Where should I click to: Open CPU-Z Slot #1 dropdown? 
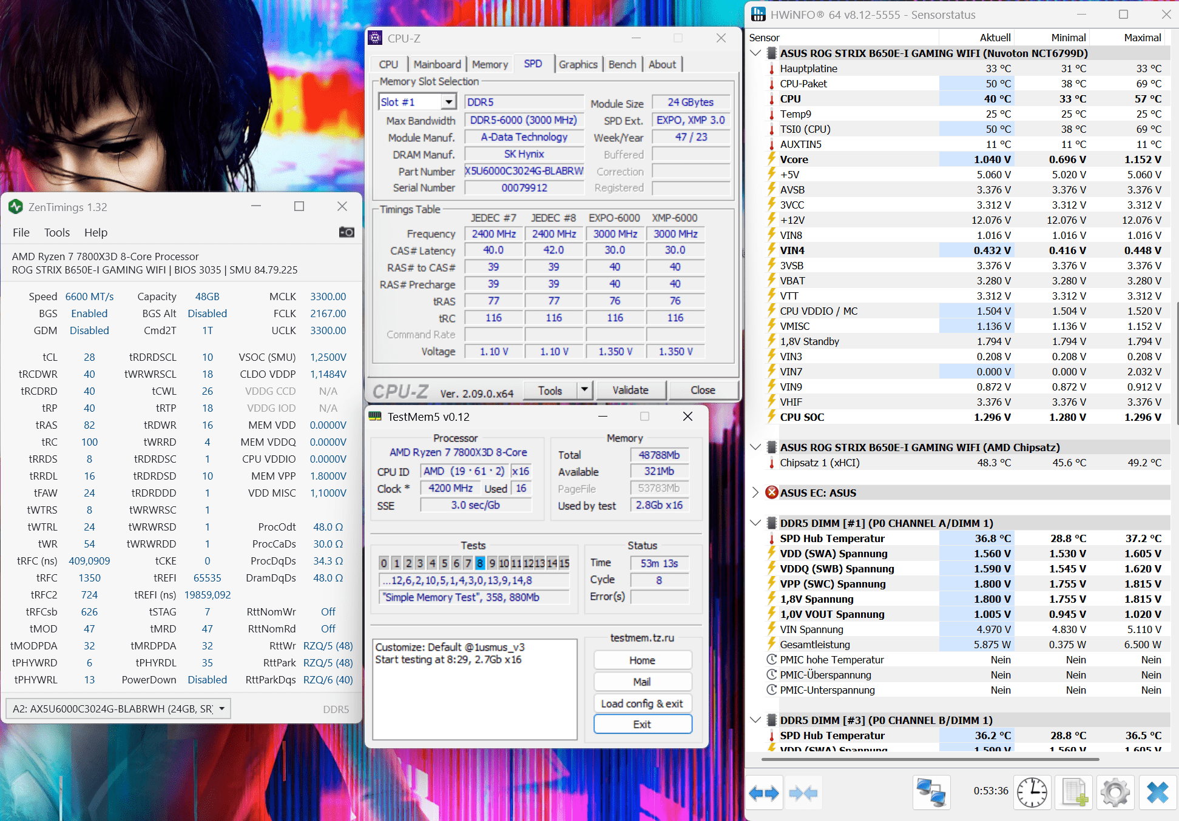pos(449,102)
